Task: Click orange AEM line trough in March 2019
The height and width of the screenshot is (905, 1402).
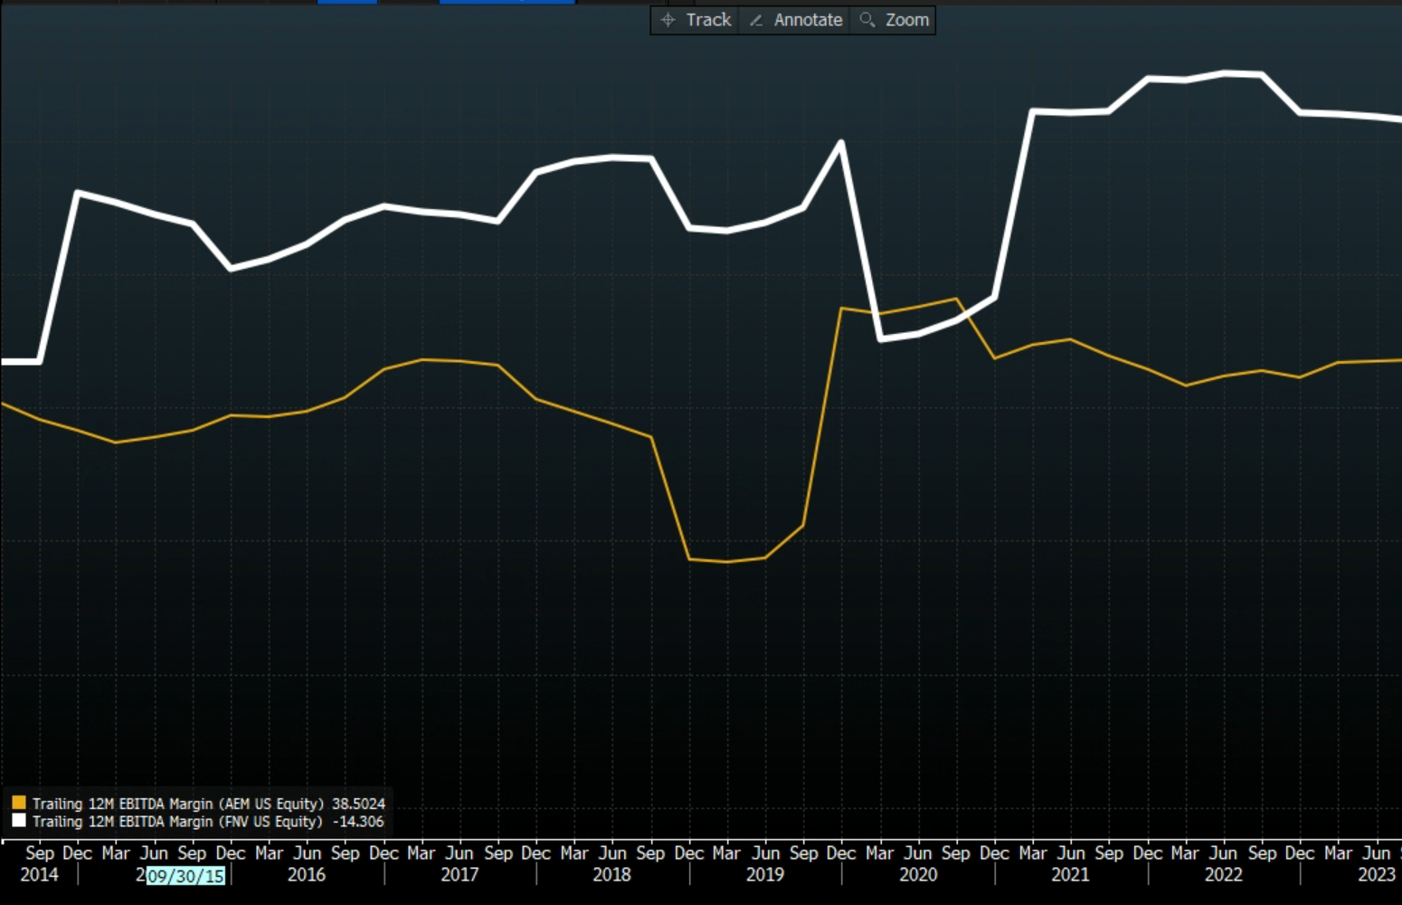Action: point(726,562)
